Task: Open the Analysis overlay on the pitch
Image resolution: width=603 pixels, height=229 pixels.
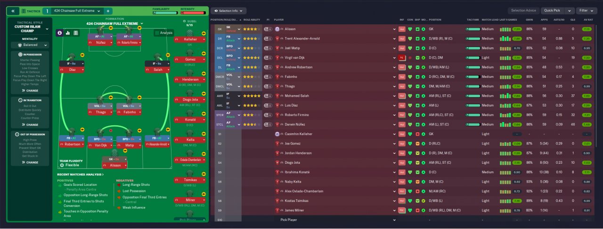Action: tap(163, 33)
